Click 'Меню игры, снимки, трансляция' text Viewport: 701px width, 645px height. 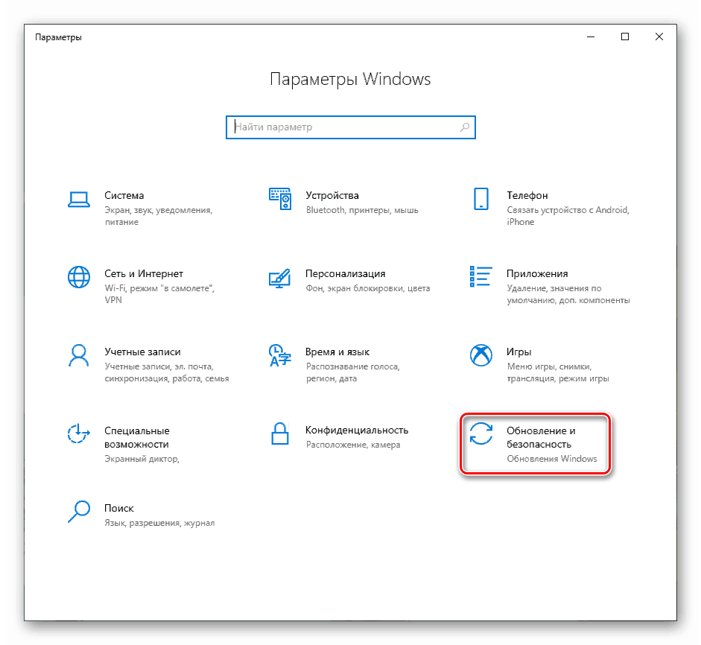(557, 372)
